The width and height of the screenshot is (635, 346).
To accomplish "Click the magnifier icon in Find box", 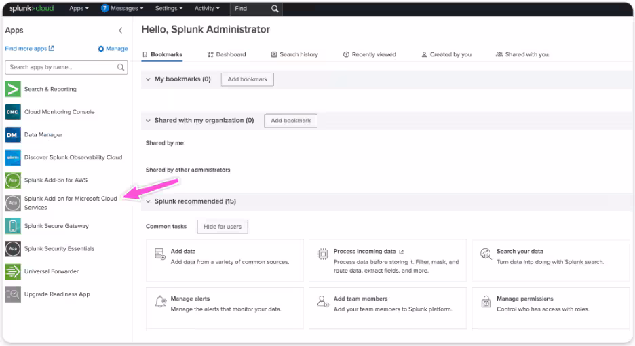I will click(274, 9).
